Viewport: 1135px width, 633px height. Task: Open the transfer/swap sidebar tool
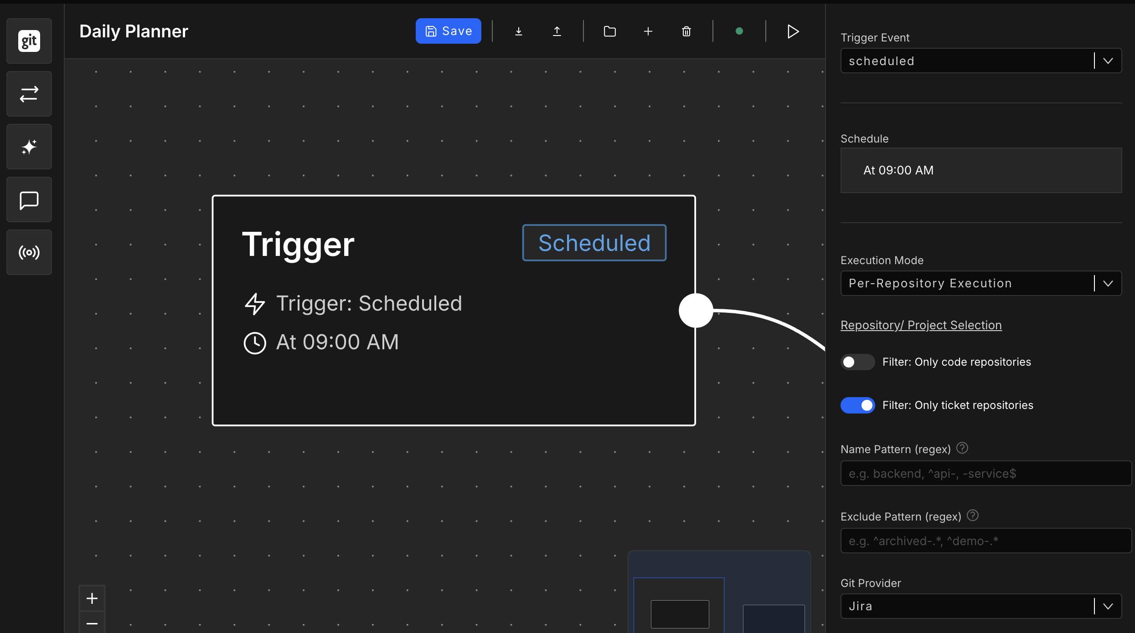(29, 94)
